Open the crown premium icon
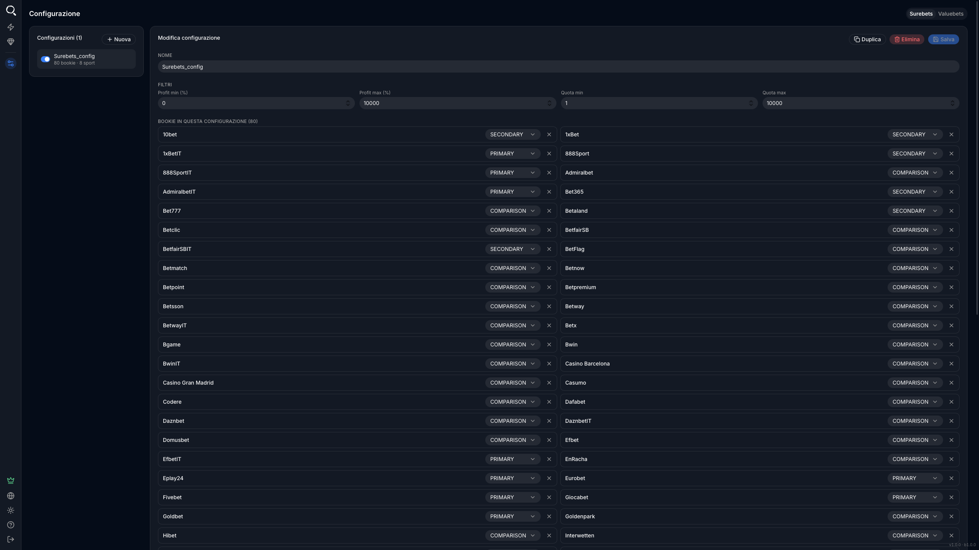 point(11,480)
